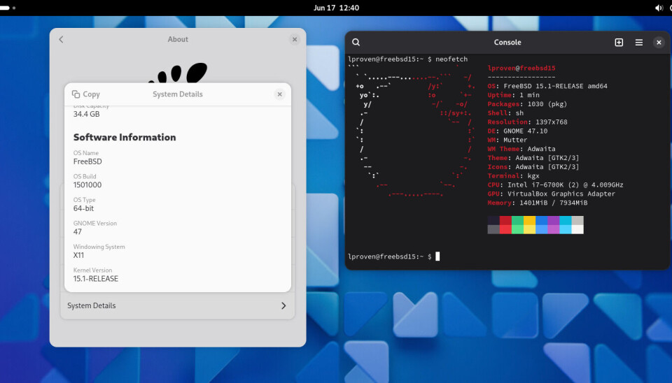Click the GNOME foot logo in About window
Image resolution: width=672 pixels, height=383 pixels.
point(178,73)
